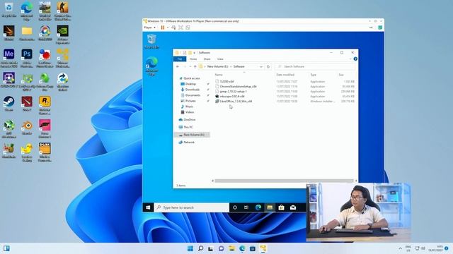Sort files by the Size column
This screenshot has width=453, height=254.
341,75
